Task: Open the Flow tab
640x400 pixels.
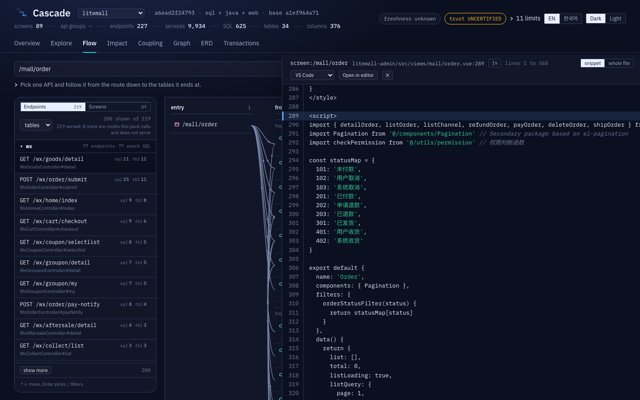Action: (x=89, y=43)
